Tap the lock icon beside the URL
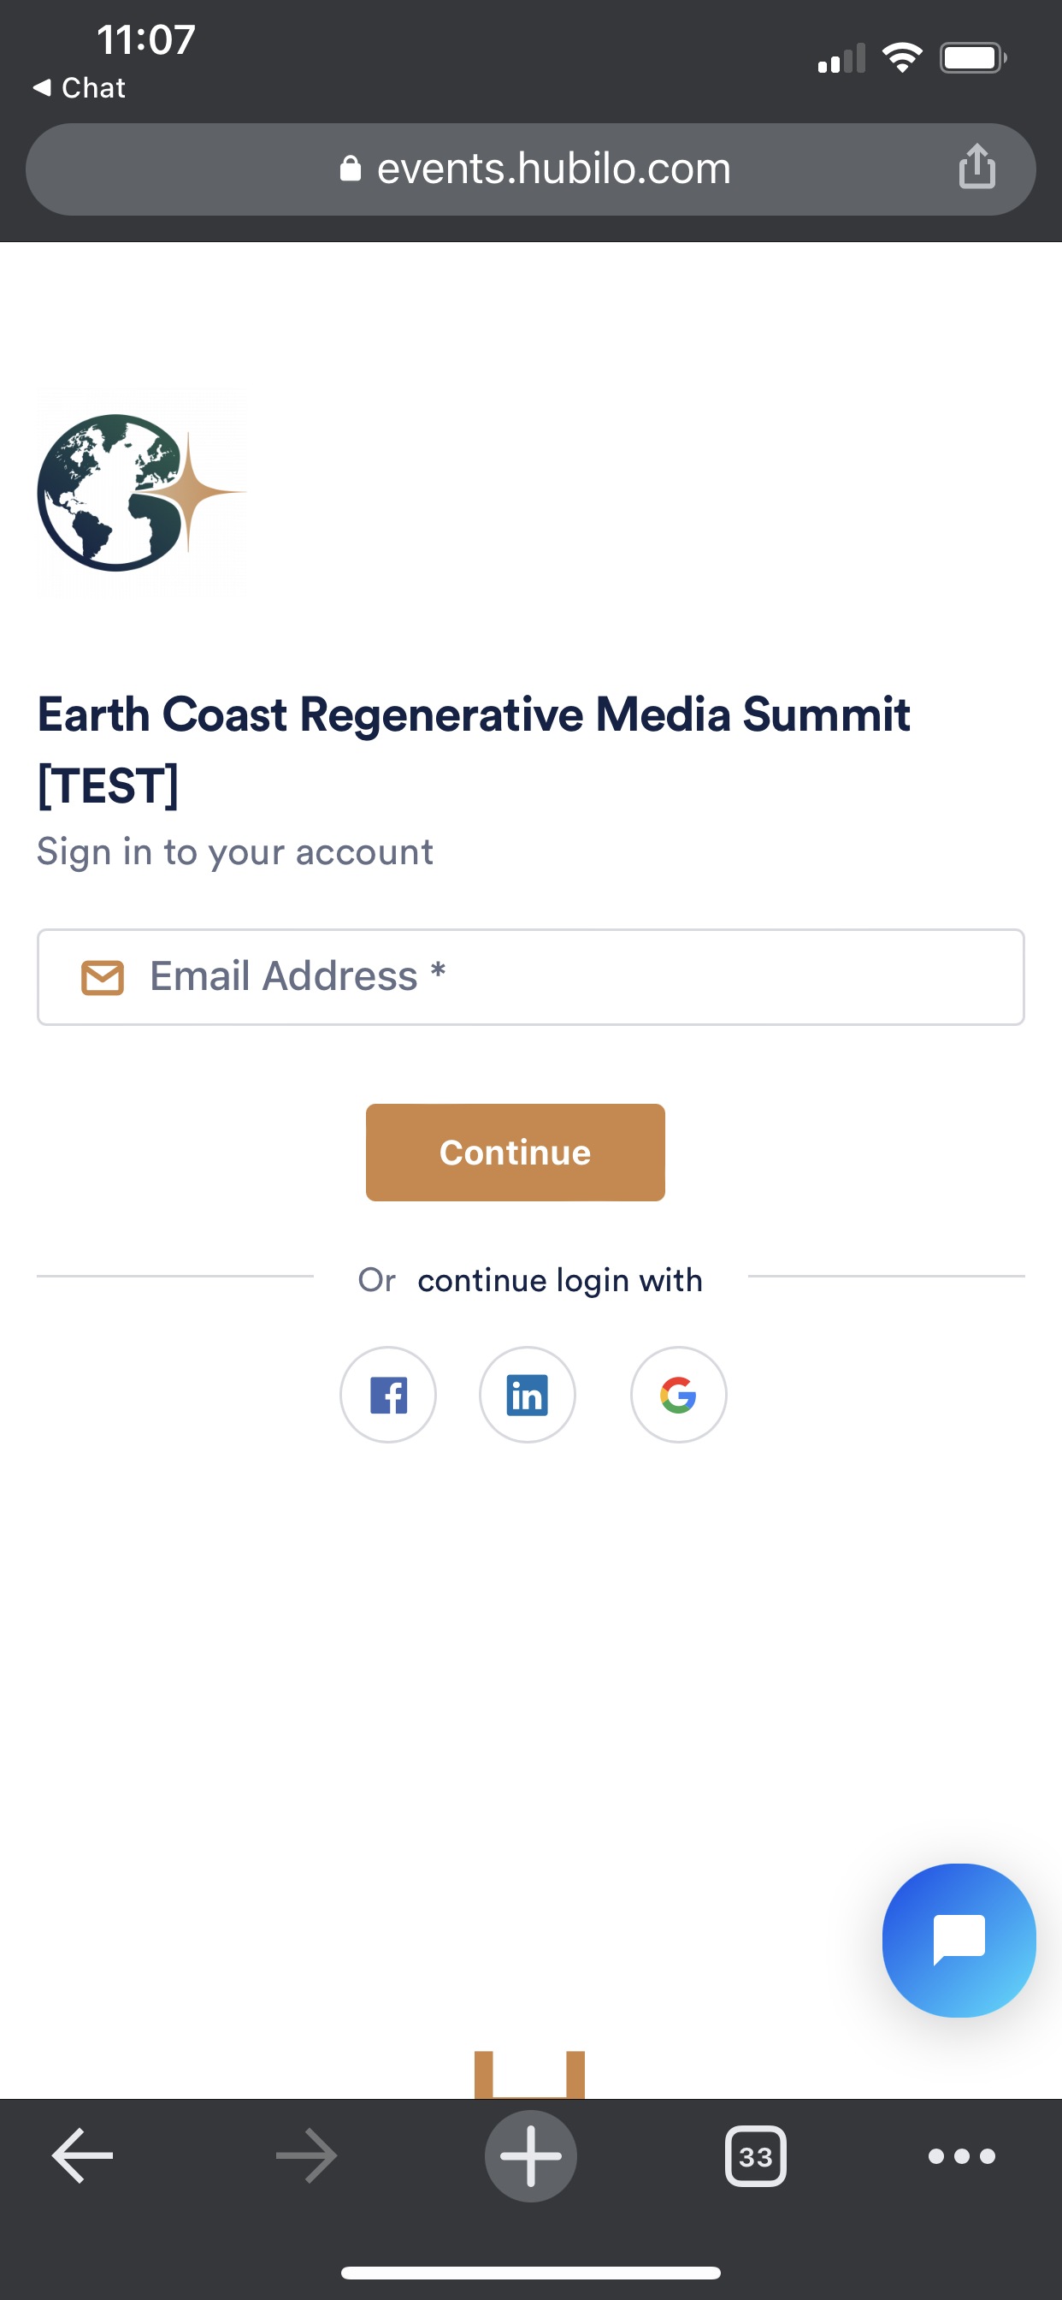Viewport: 1062px width, 2300px height. coord(351,169)
